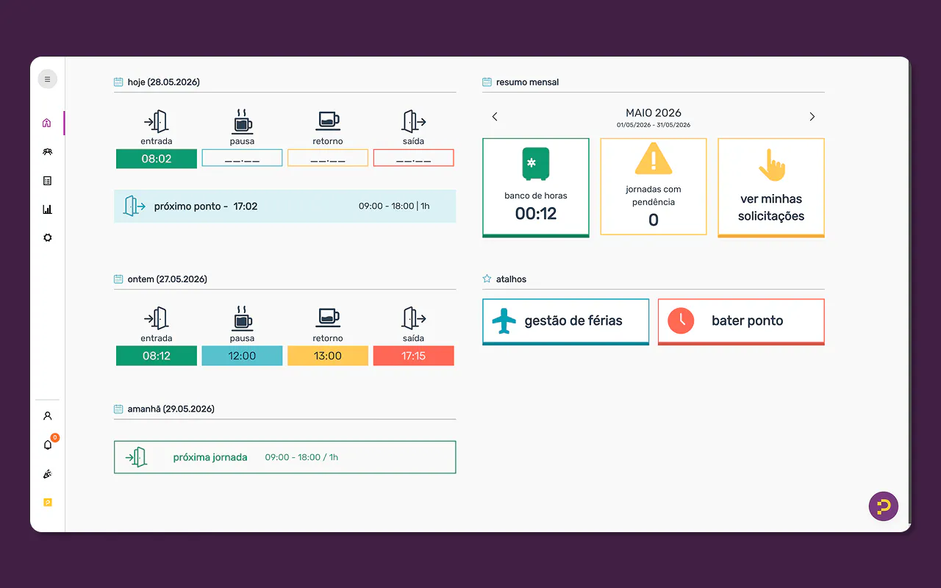Open the home icon in sidebar
Image resolution: width=941 pixels, height=588 pixels.
47,123
